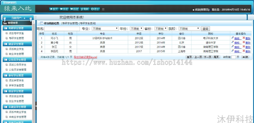254x123 pixels.
Task: Click the icon beside 参军学生管理 header
Action: 6,75
